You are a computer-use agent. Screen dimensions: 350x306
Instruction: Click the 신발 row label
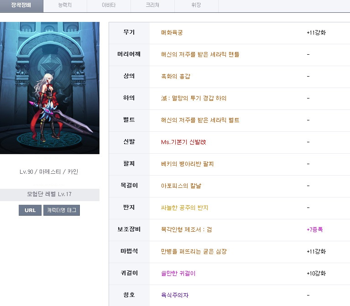coord(129,142)
